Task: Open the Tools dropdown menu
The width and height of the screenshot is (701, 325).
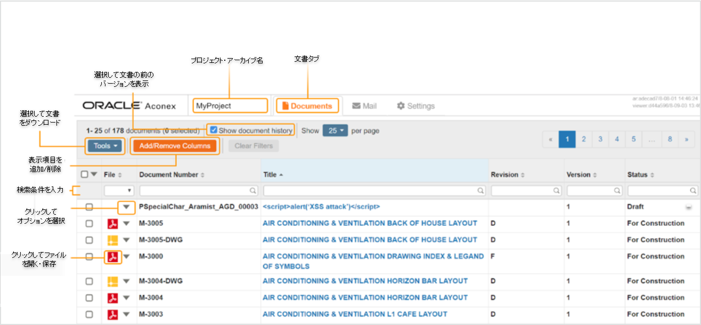Action: click(105, 146)
